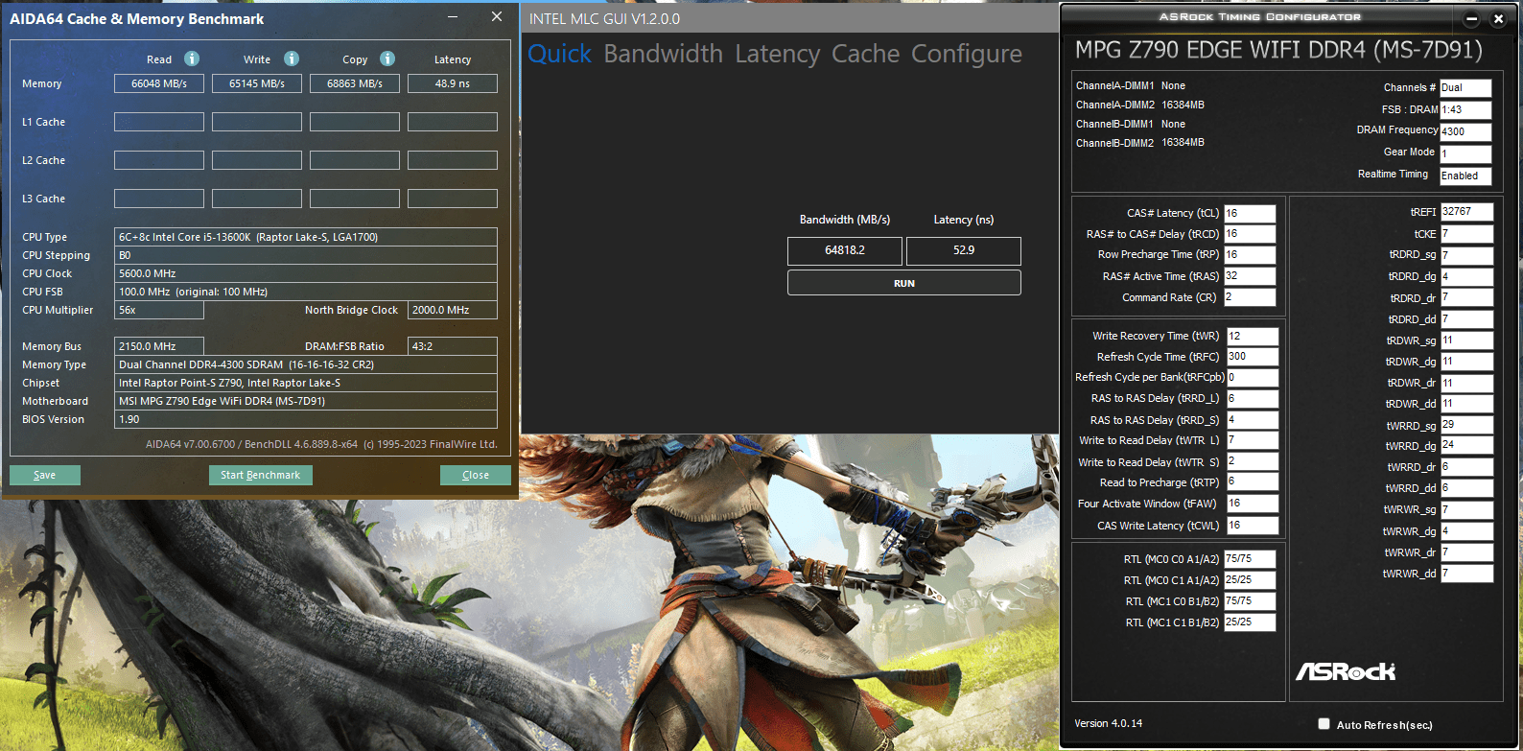Click the Row Precharge Time (tRP) field
Viewport: 1523px width, 751px height.
click(1250, 254)
